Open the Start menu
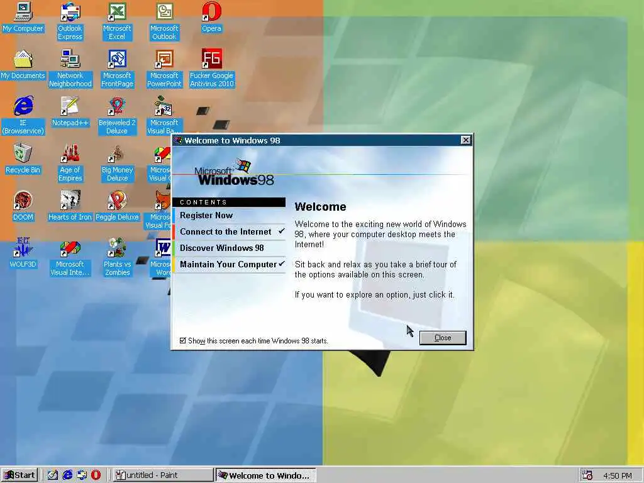This screenshot has height=483, width=644. [x=19, y=475]
